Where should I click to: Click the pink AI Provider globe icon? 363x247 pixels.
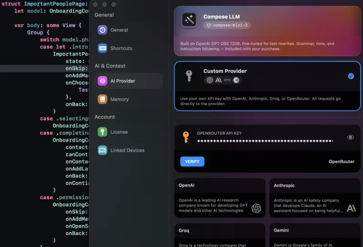[103, 81]
